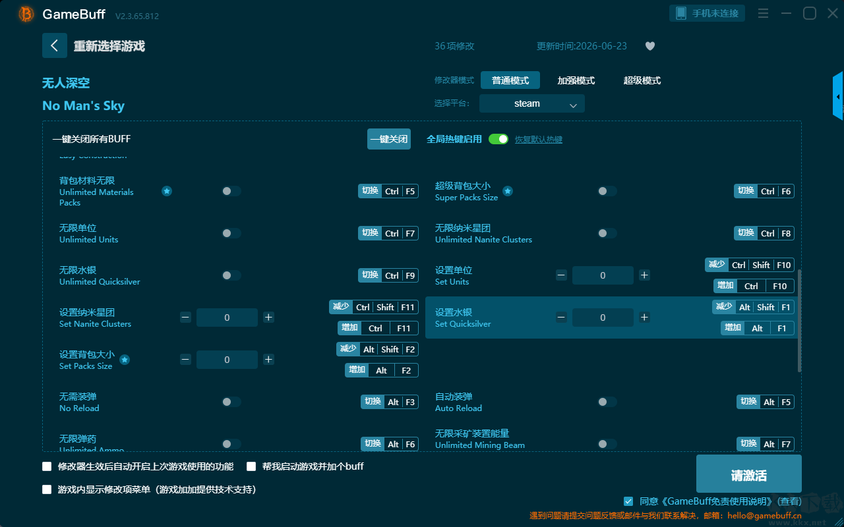This screenshot has height=527, width=844.
Task: Increase Set Units value with plus
Action: click(644, 275)
